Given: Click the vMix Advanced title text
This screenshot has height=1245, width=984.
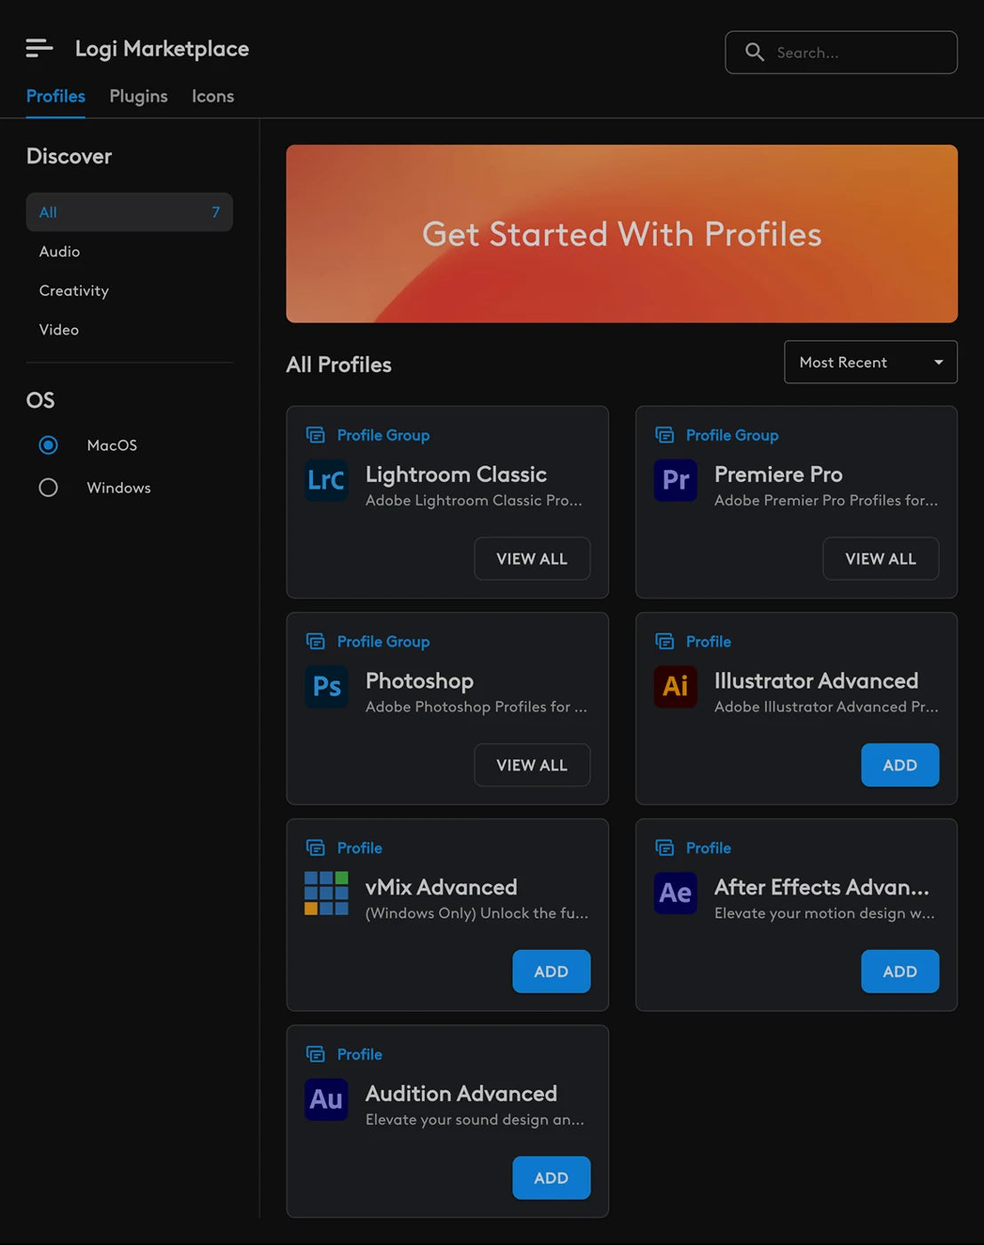Looking at the screenshot, I should click(441, 887).
